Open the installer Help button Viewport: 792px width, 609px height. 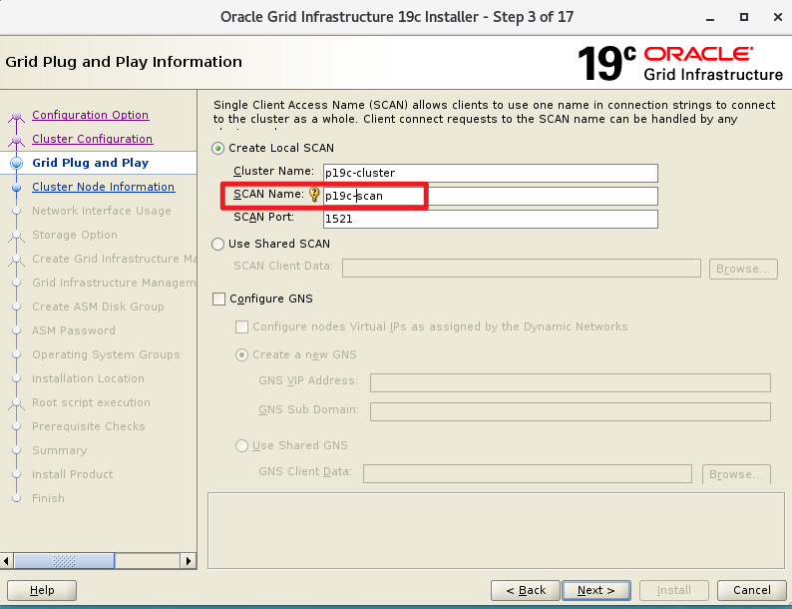coord(42,590)
